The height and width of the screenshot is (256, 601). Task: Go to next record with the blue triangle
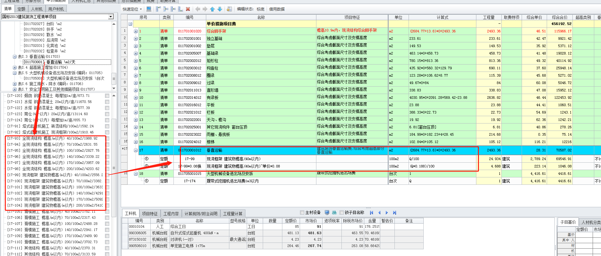click(x=387, y=212)
